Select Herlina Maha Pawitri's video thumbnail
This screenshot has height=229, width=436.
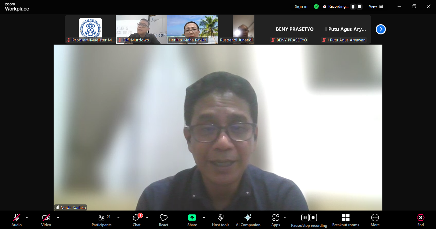pyautogui.click(x=192, y=29)
